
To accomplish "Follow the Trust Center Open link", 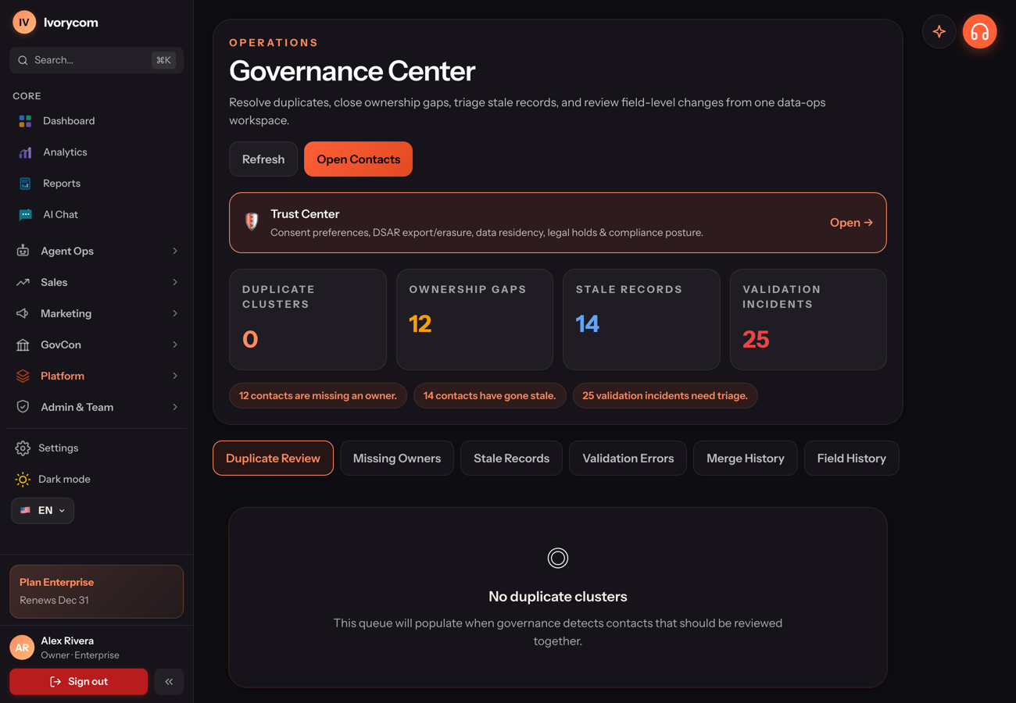I will click(x=851, y=223).
